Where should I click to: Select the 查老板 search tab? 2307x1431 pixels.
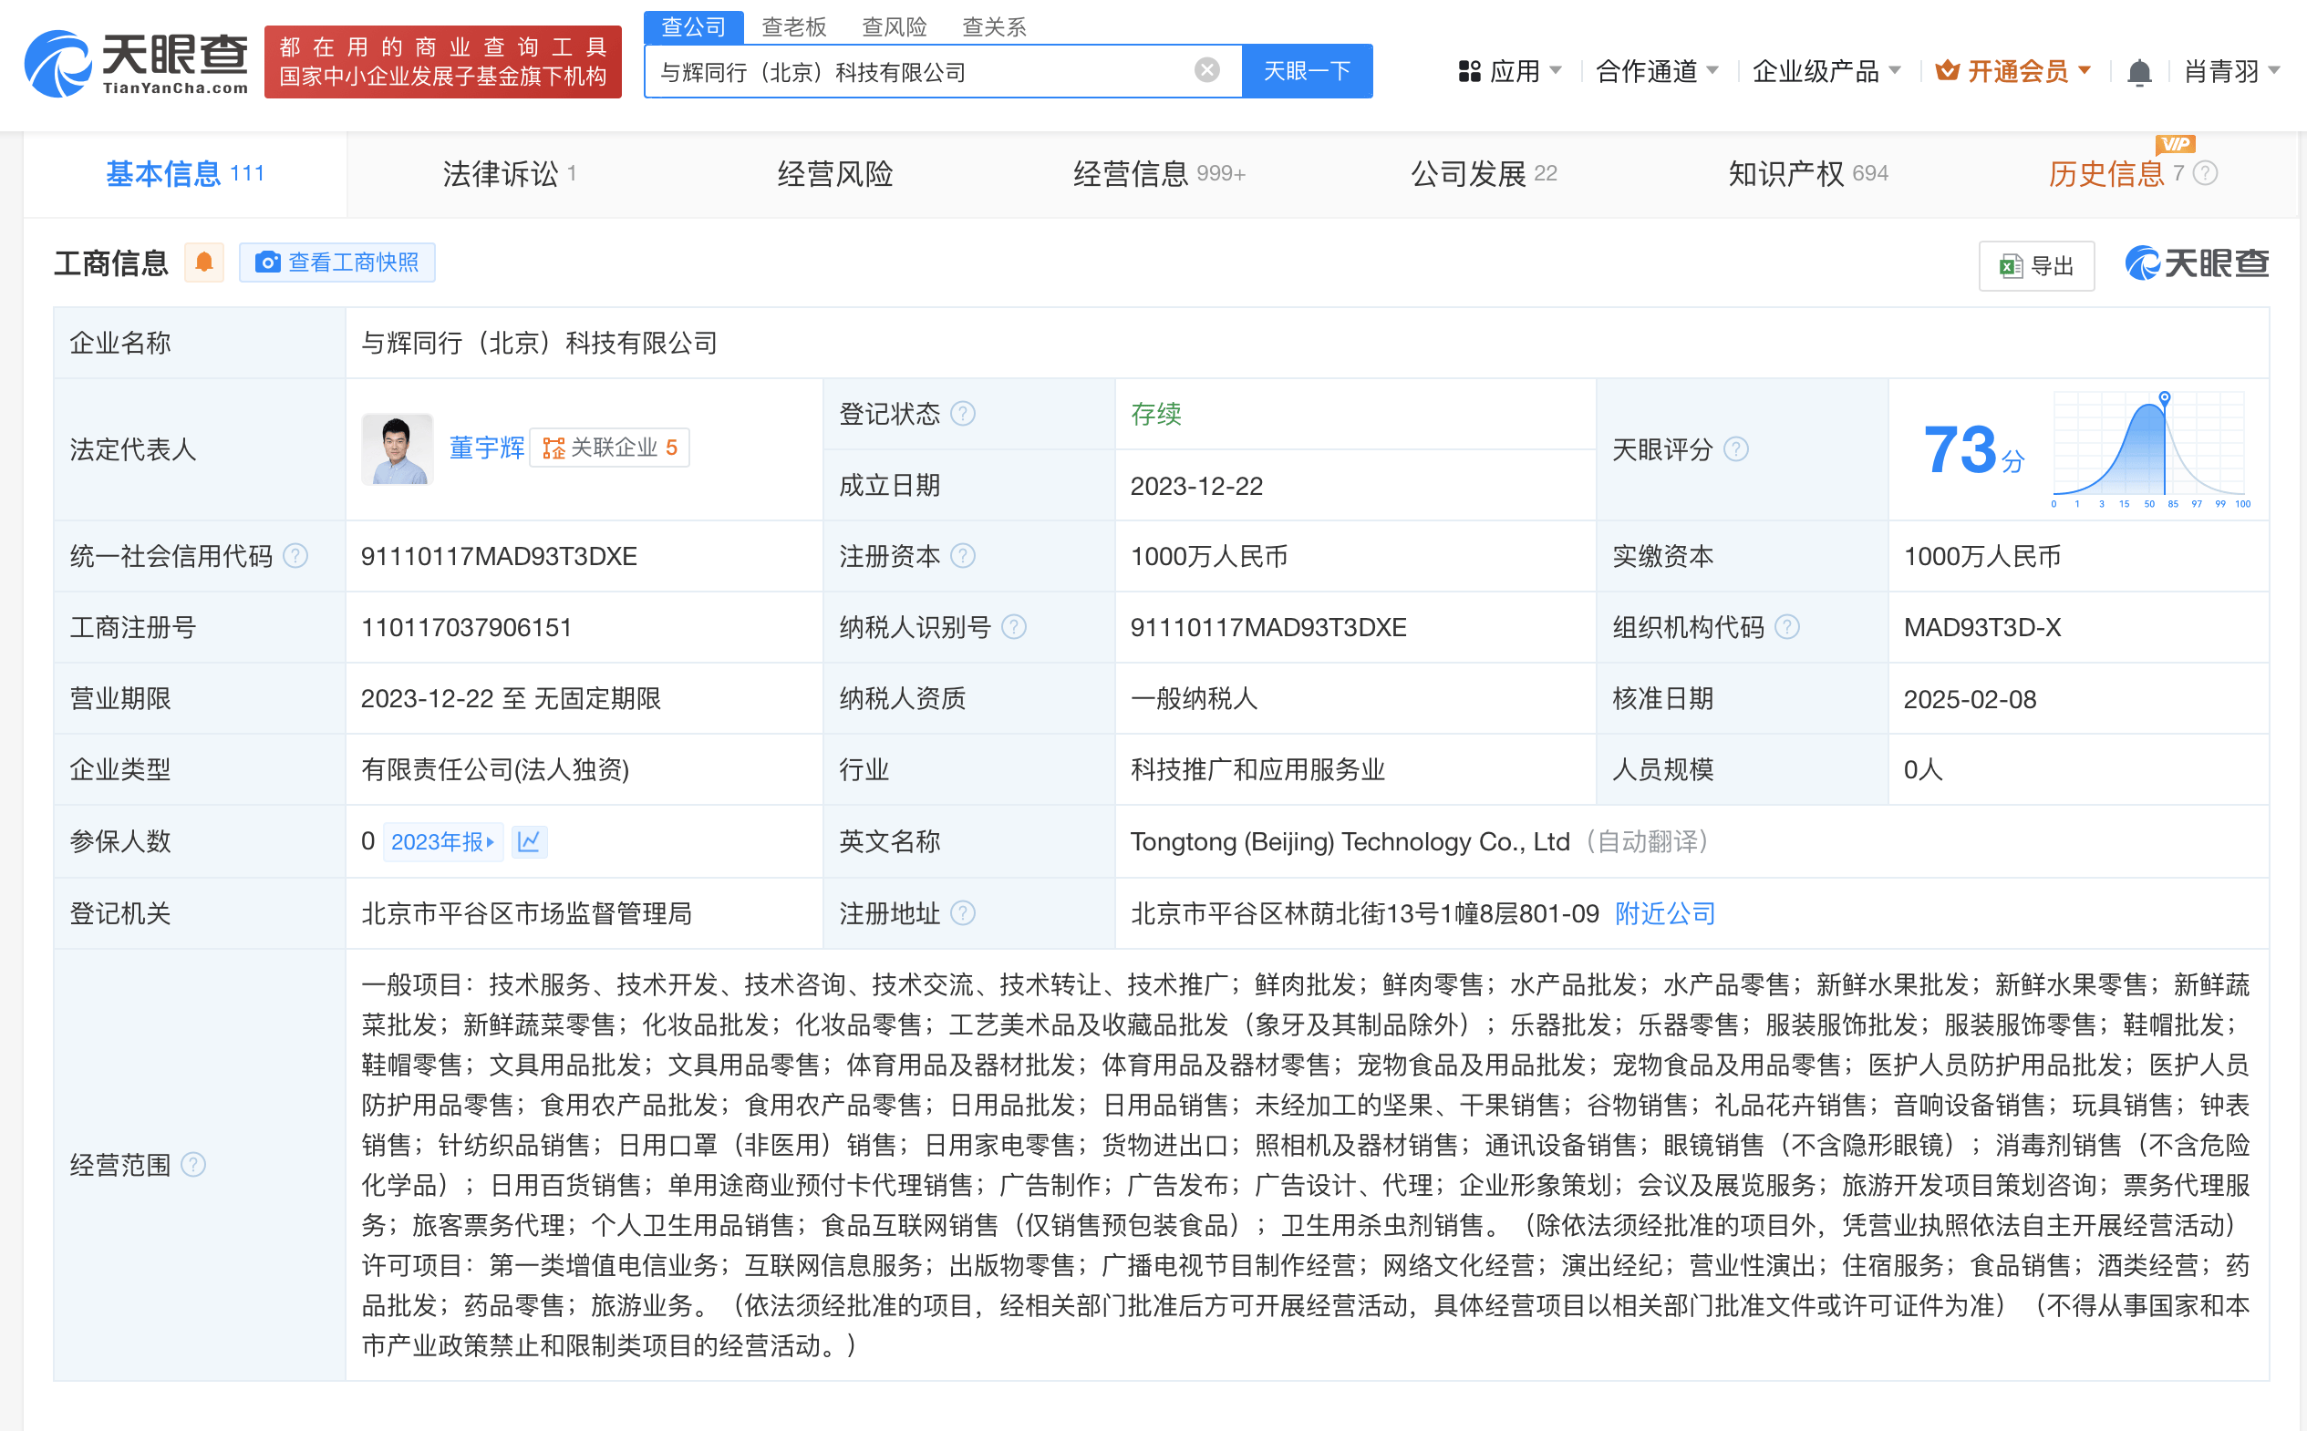tap(793, 26)
